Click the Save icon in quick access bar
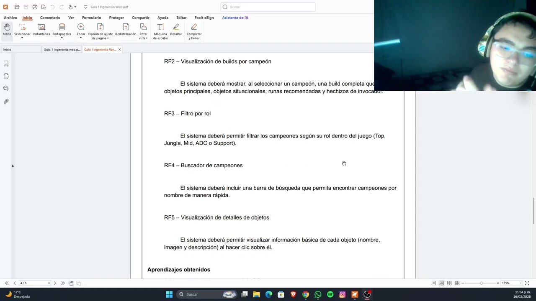The height and width of the screenshot is (301, 536). (26, 7)
